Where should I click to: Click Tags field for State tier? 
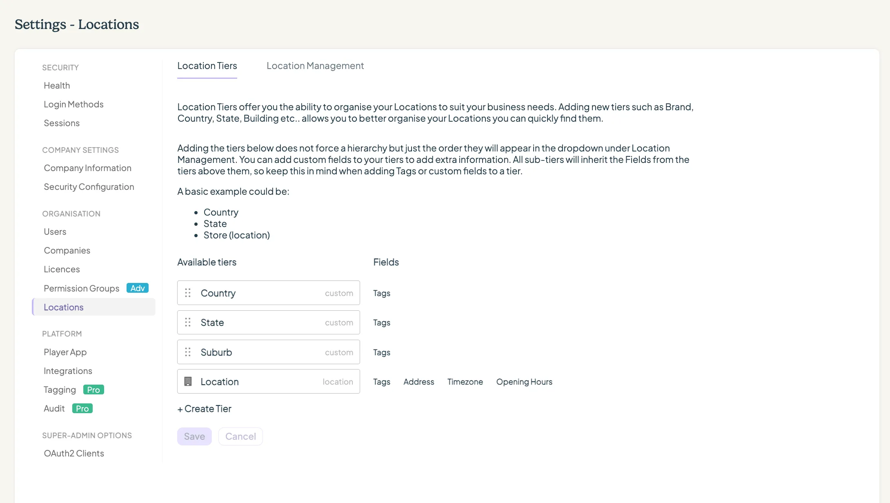point(382,323)
